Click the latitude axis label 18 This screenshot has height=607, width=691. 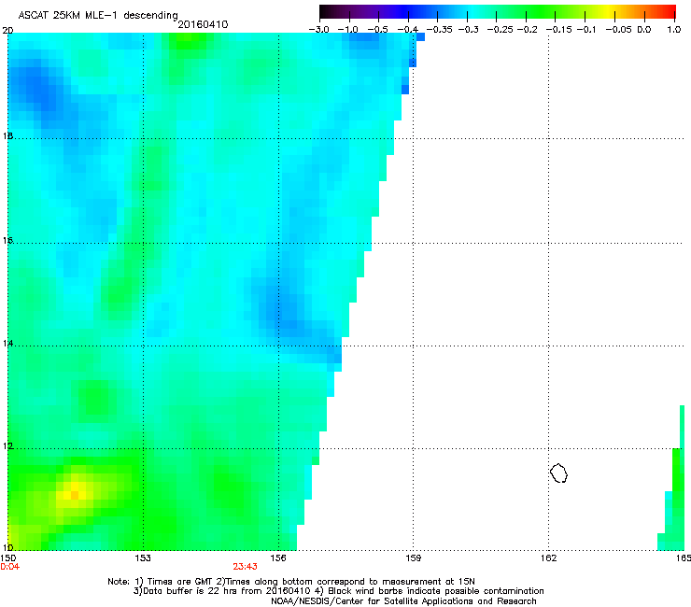pyautogui.click(x=7, y=135)
